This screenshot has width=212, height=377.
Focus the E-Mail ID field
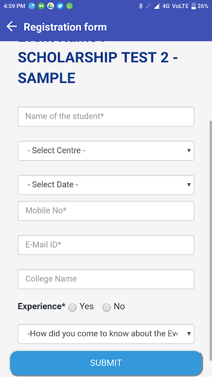[106, 245]
